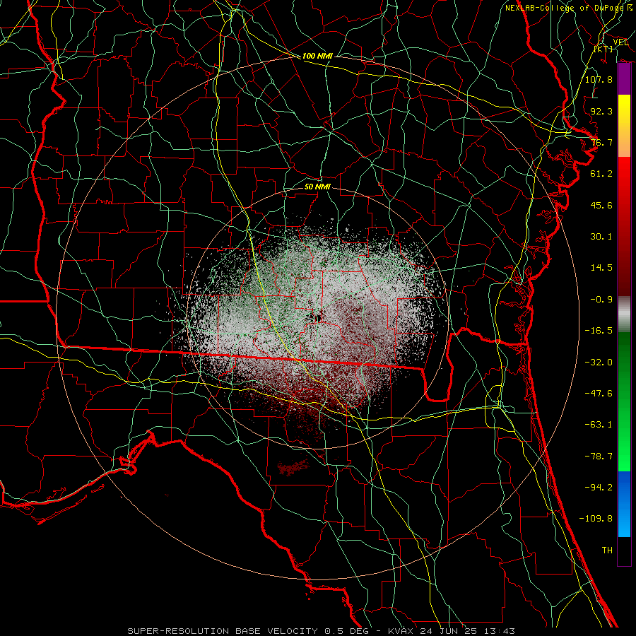Image resolution: width=636 pixels, height=636 pixels.
Task: Click the VEL legend title
Action: coord(621,42)
